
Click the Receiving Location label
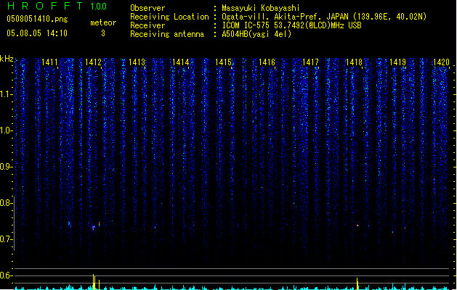pyautogui.click(x=169, y=17)
